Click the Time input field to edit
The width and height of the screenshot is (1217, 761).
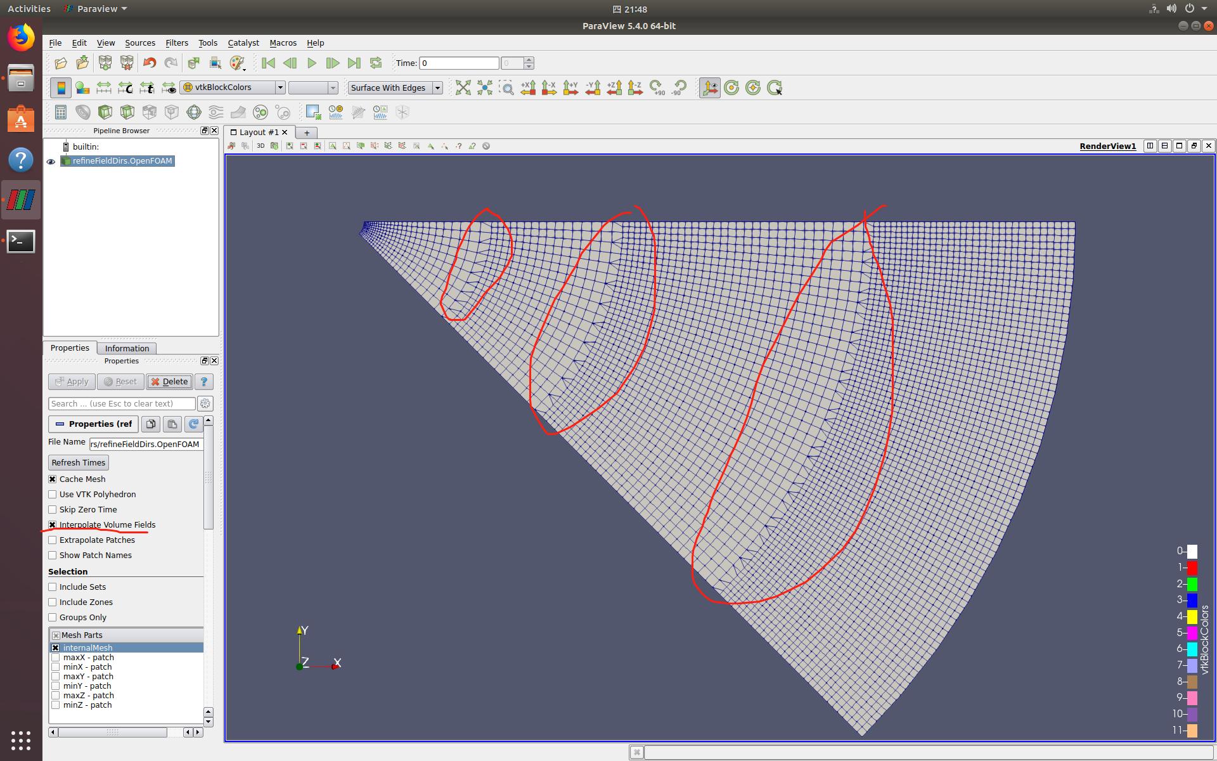pyautogui.click(x=460, y=62)
